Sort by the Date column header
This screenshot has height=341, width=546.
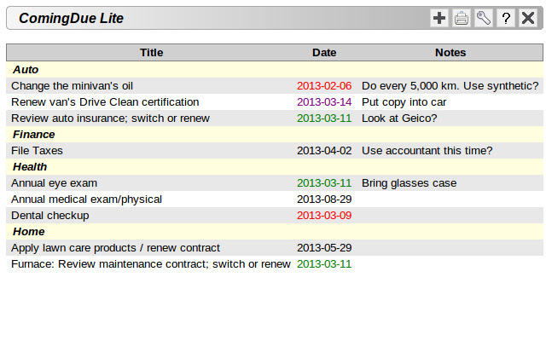(324, 52)
